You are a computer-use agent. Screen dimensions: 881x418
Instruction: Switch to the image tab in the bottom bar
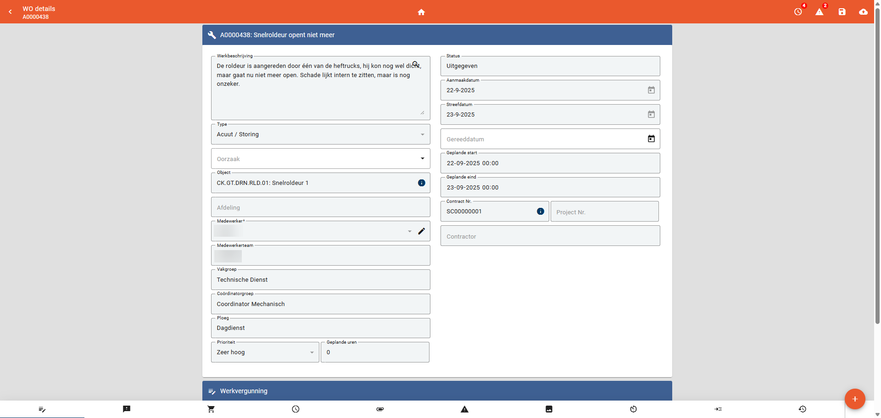pyautogui.click(x=549, y=409)
